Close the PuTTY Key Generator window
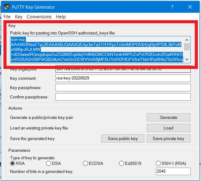Screen dimensions: 201x181 coord(190,7)
